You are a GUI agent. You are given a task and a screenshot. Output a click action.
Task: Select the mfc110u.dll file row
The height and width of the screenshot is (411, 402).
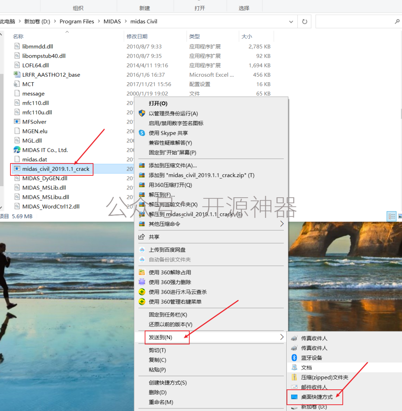37,112
